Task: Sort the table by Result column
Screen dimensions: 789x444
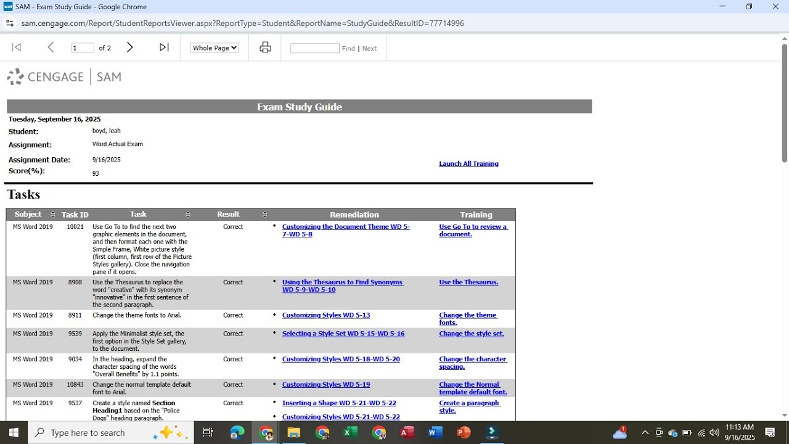Action: pos(264,215)
